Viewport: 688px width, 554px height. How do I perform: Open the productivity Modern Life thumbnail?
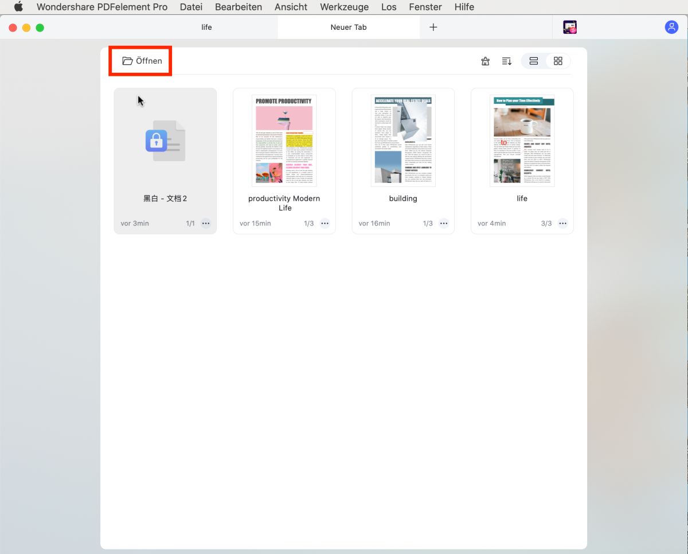tap(284, 140)
